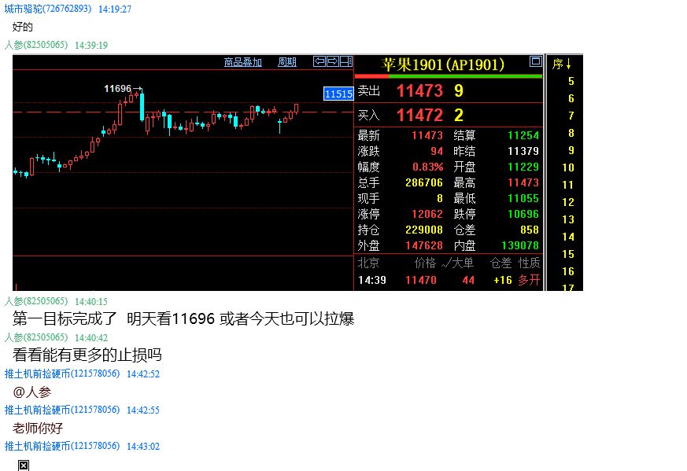Viewport: 687px width, 471px height.
Task: Click the 涨停 value 12062
Action: pos(427,215)
